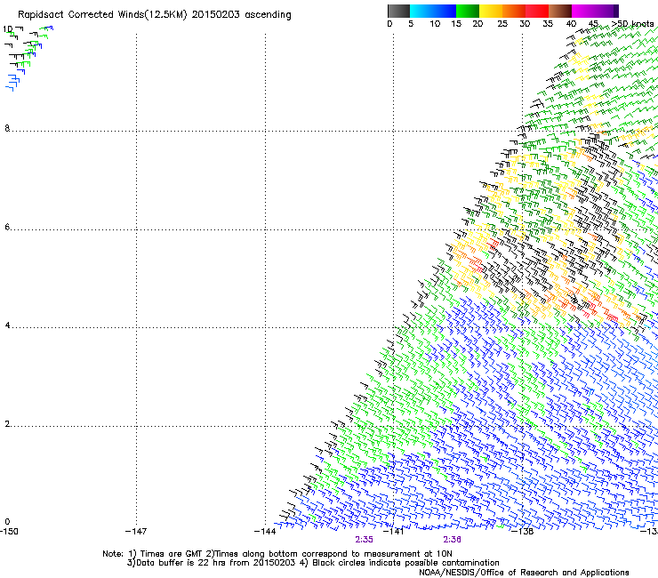Click the '40' legend scale label
This screenshot has height=578, width=658.
click(x=571, y=24)
